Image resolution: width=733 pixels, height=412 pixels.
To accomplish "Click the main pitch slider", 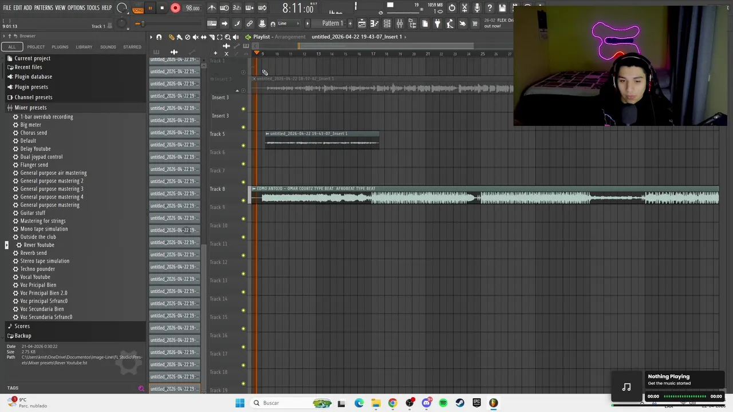I will (x=144, y=23).
